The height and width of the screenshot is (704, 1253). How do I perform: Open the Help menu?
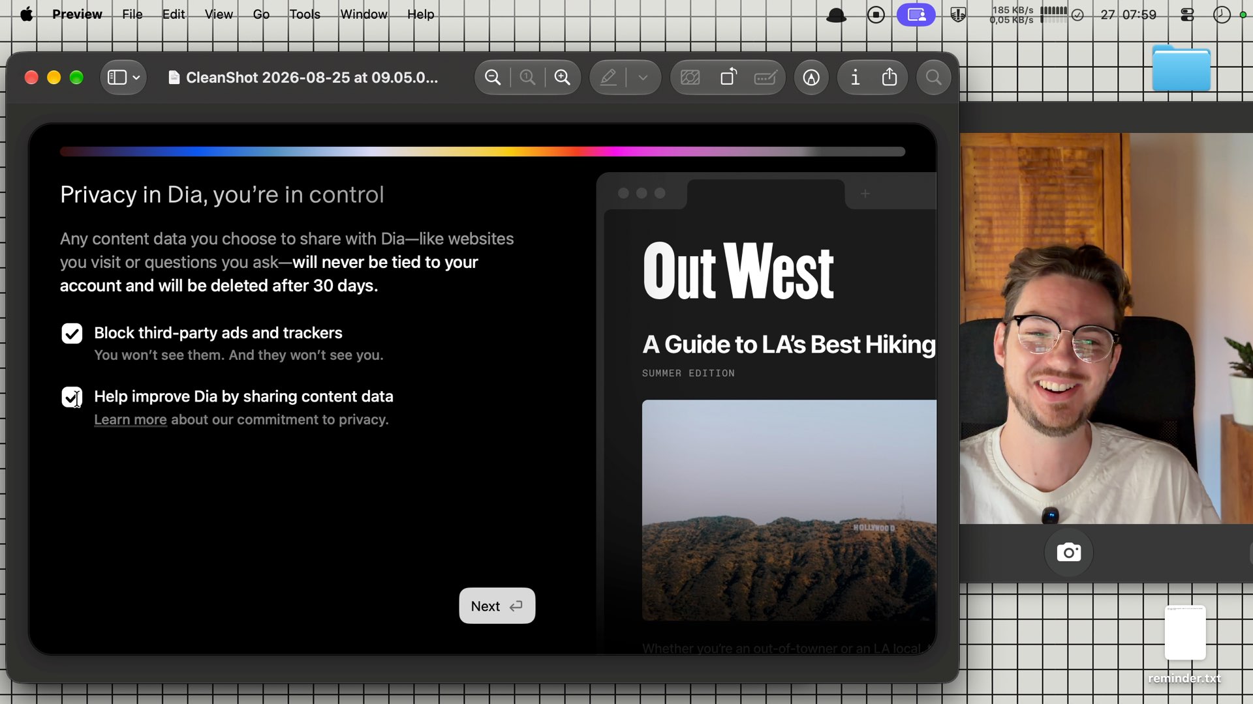point(420,14)
